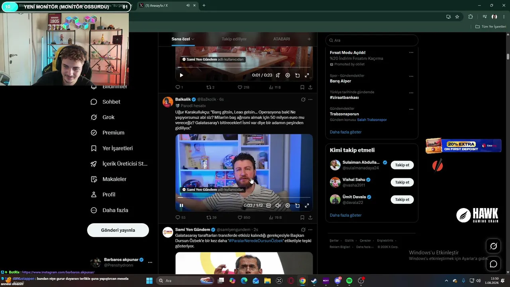Viewport: 510px width, 287px height.
Task: Open settings gear of the Balkolik video
Action: click(x=288, y=206)
